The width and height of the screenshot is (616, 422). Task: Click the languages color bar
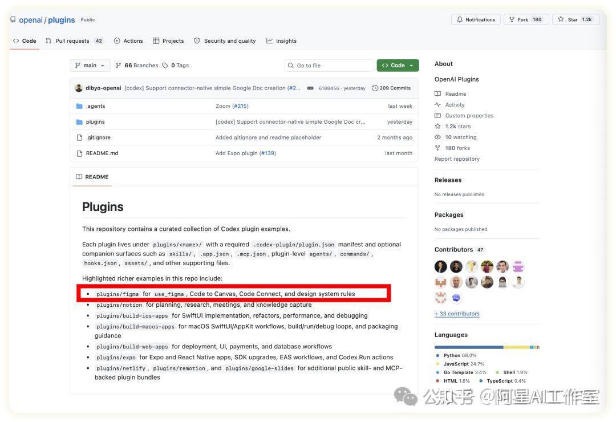(x=487, y=347)
